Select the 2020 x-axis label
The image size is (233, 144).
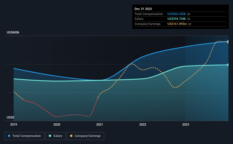(57, 124)
